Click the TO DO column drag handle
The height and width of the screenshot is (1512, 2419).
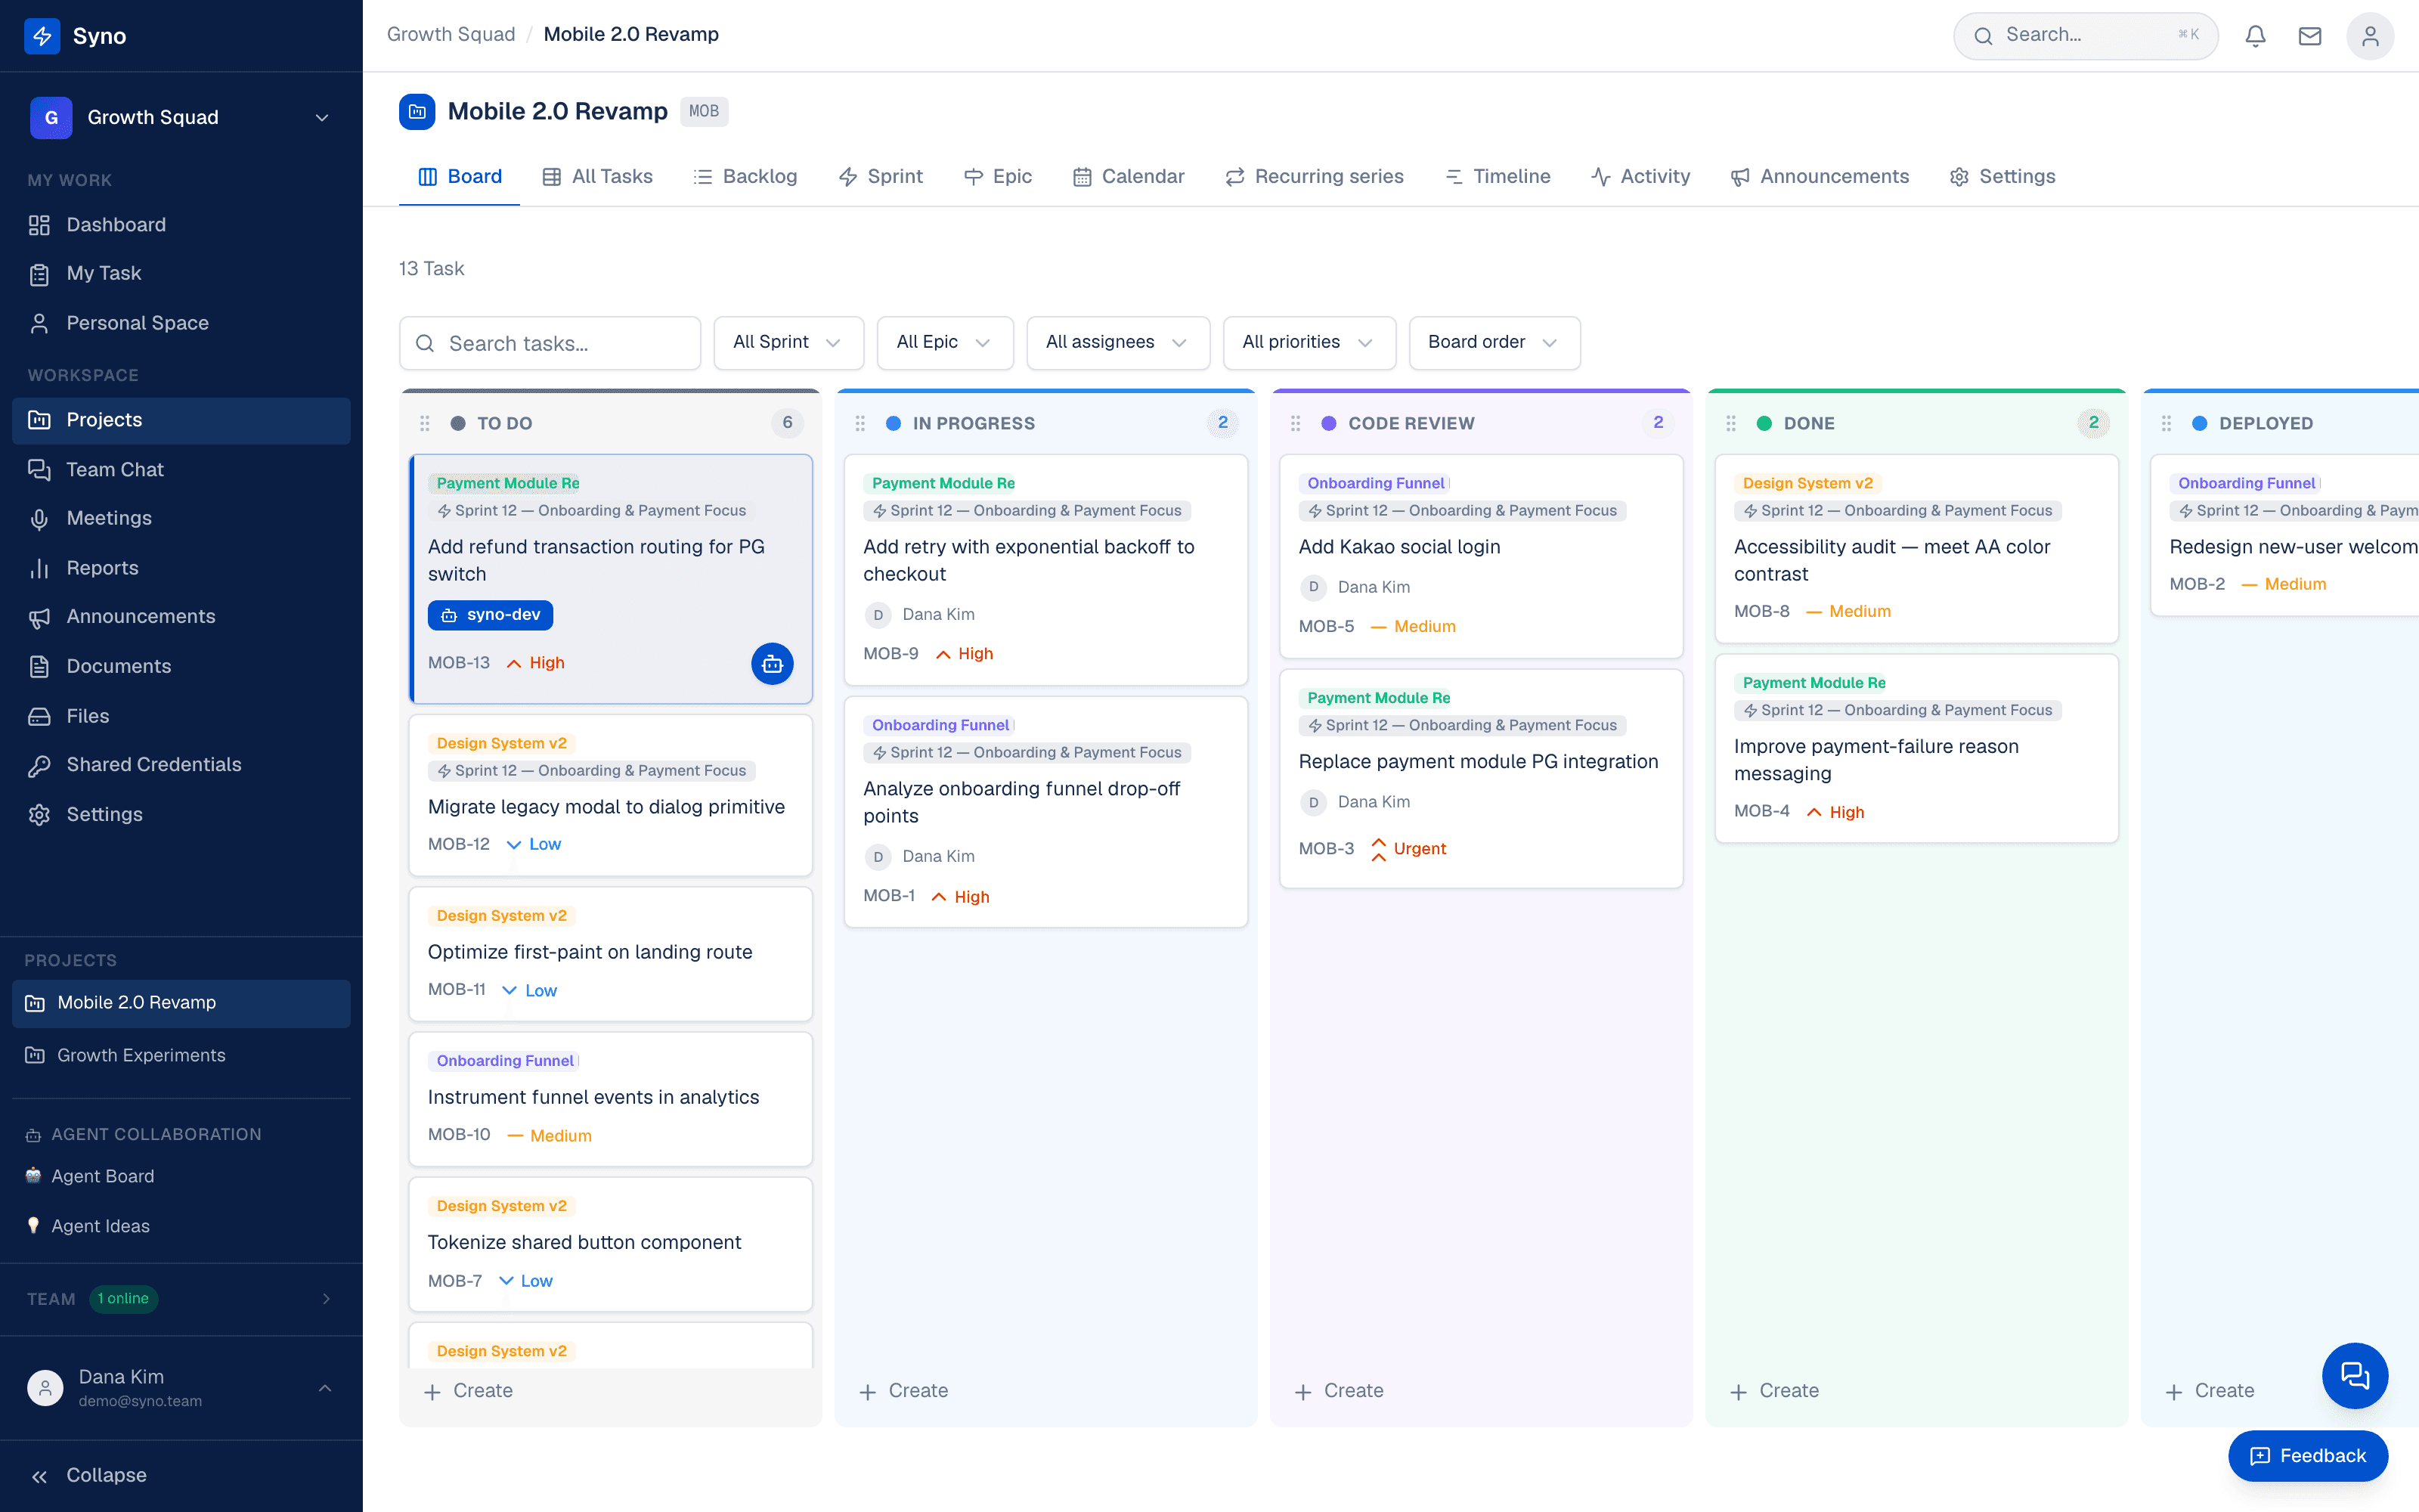click(x=425, y=423)
